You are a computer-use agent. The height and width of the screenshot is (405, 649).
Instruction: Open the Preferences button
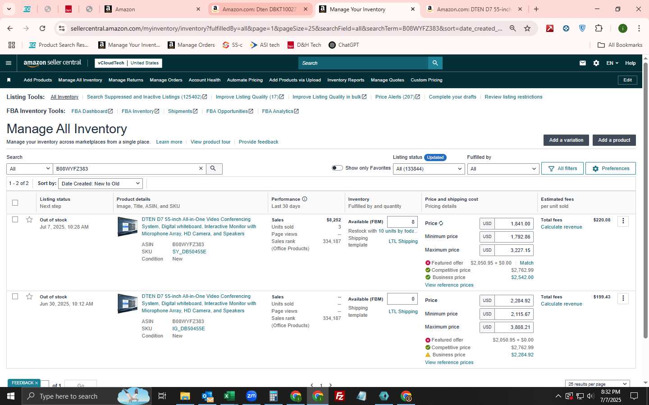pyautogui.click(x=611, y=168)
